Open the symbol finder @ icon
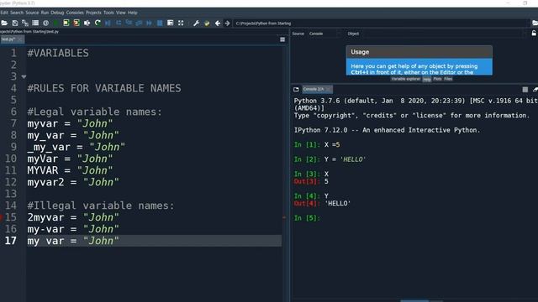Viewport: 538px width, 302px height. pyautogui.click(x=45, y=23)
